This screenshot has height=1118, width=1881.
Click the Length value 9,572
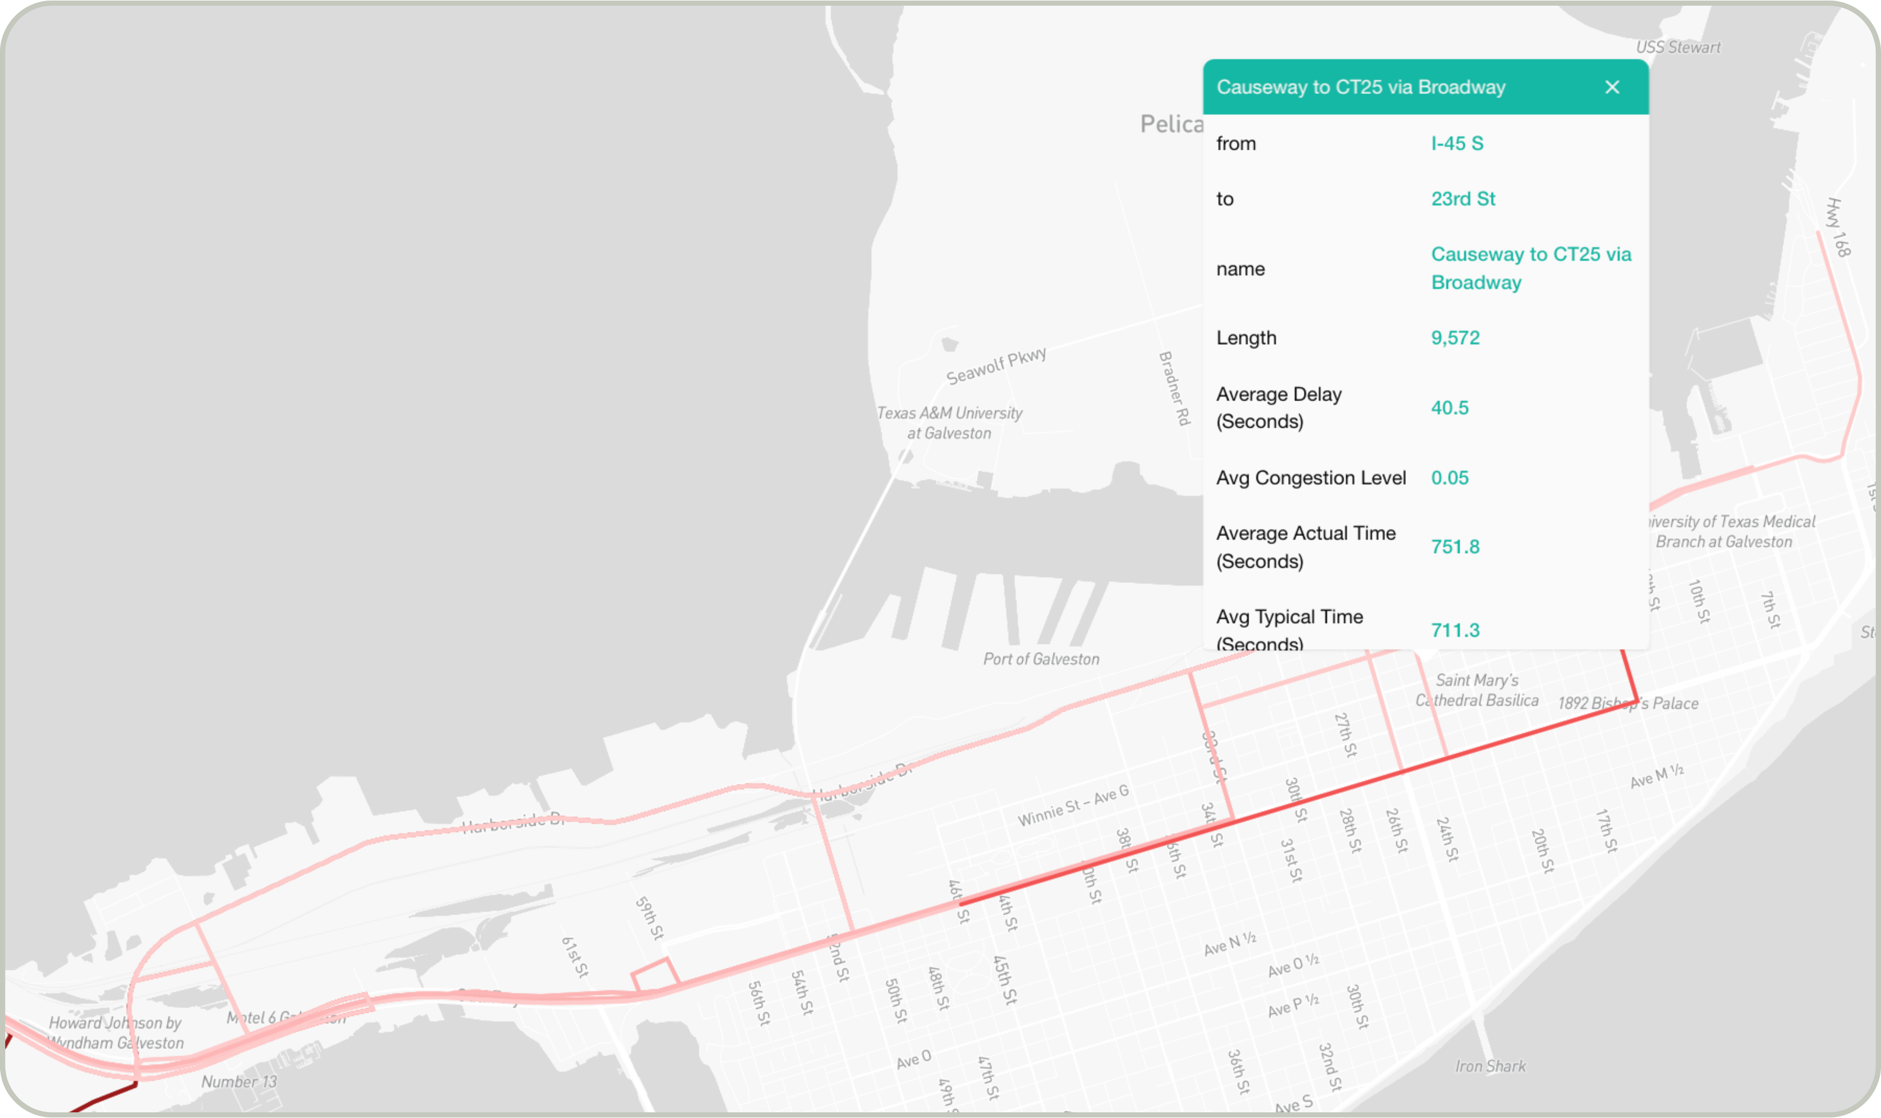click(x=1455, y=338)
